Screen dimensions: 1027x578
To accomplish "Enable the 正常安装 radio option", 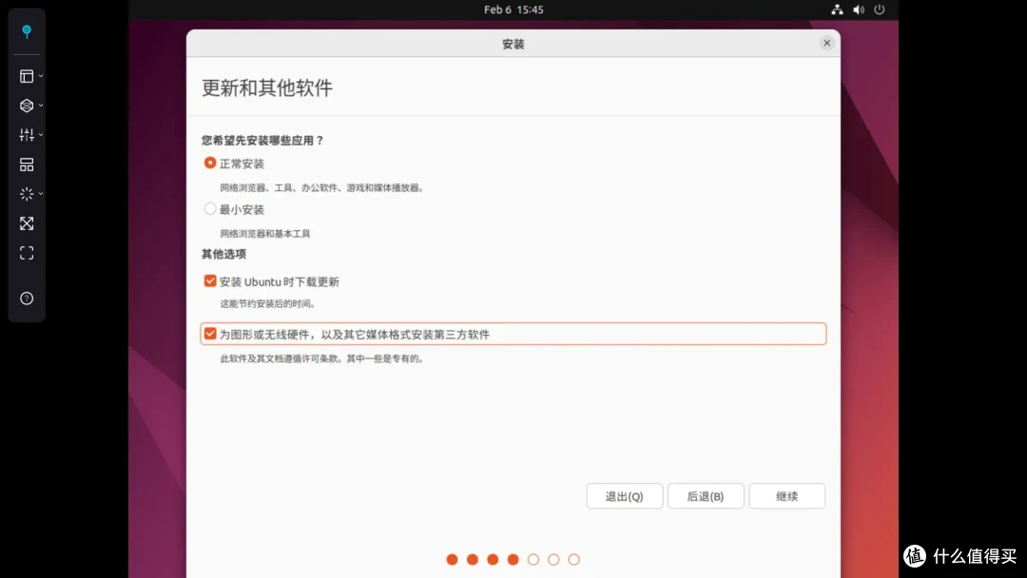I will point(209,163).
